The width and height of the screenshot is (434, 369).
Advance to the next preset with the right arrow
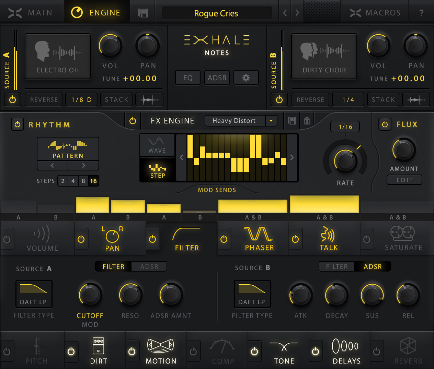[x=297, y=12]
